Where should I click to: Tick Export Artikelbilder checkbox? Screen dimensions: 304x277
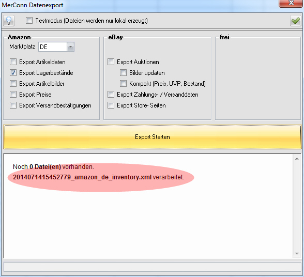pos(13,84)
